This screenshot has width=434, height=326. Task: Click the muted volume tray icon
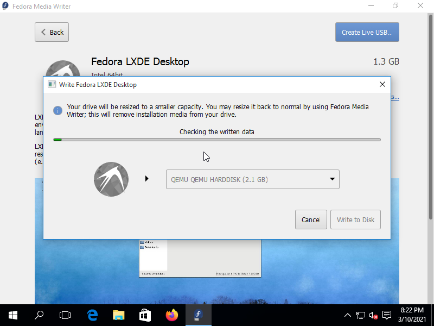[374, 315]
